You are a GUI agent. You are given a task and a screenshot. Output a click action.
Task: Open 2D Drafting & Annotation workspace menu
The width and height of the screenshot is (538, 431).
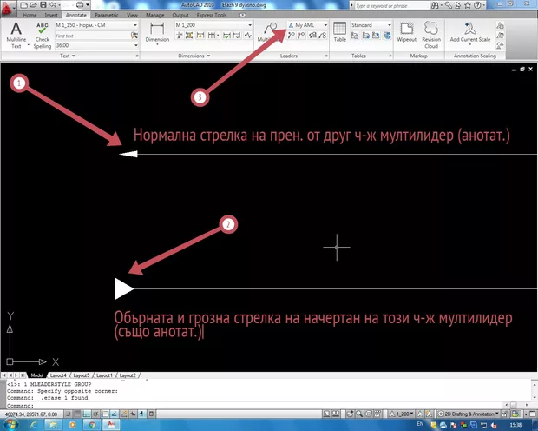(469, 414)
